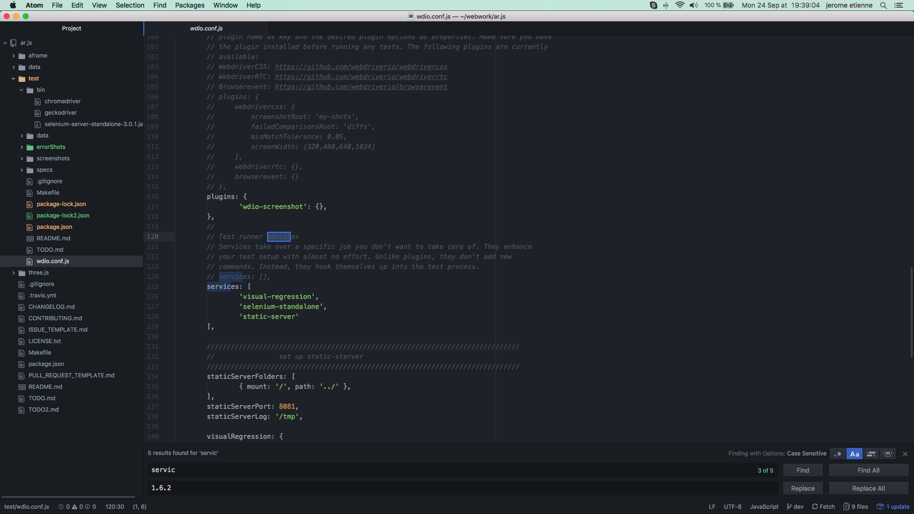
Task: Select the wdio.conf.js editor tab
Action: coord(206,29)
